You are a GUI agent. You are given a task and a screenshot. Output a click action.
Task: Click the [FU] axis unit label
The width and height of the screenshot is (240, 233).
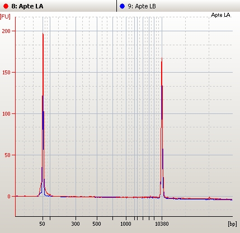tap(5, 16)
